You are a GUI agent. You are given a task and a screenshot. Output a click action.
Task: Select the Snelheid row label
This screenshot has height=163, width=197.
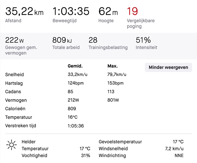15,75
